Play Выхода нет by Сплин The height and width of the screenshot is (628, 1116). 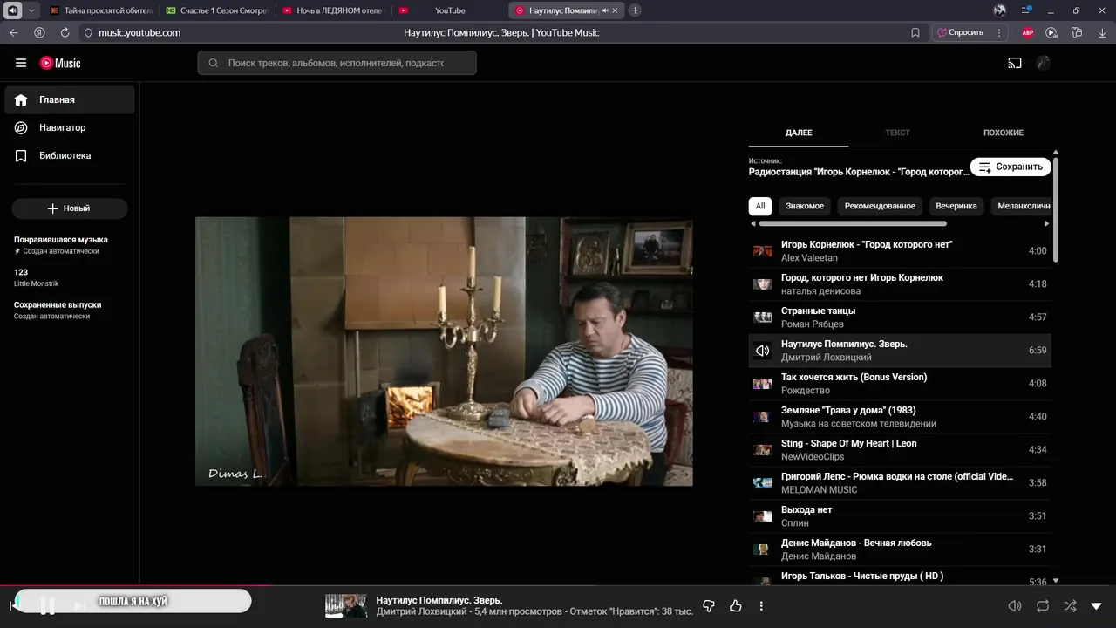pyautogui.click(x=900, y=516)
